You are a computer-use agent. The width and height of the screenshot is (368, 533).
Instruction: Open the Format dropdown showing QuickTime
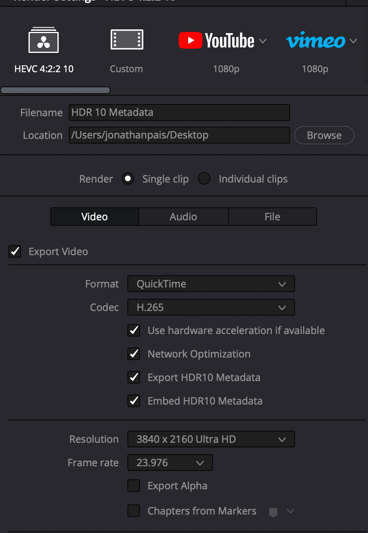coord(211,284)
